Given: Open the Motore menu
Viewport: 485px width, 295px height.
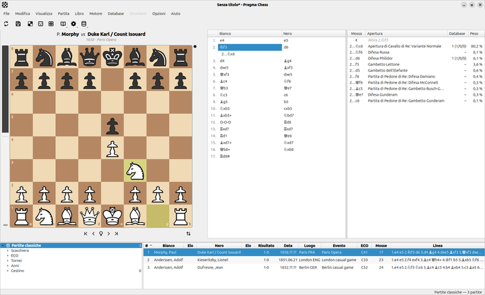Looking at the screenshot, I should (96, 13).
